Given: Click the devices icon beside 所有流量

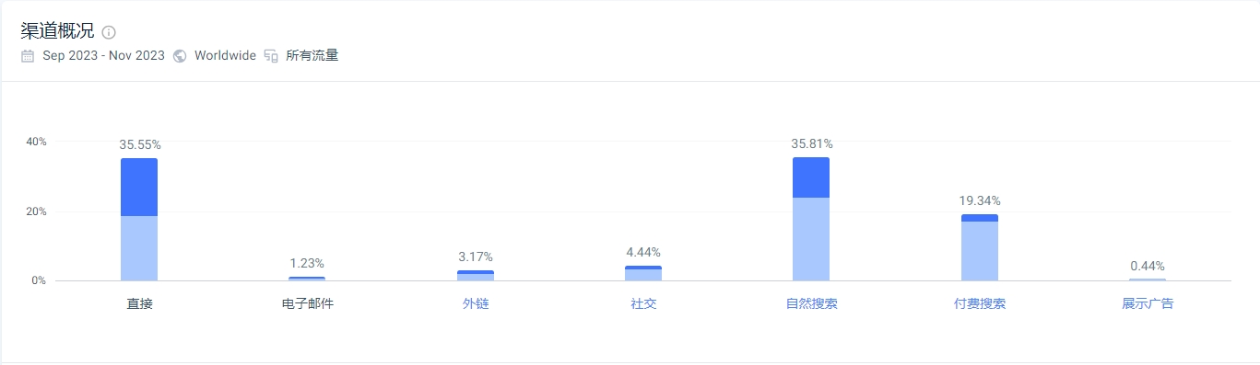Looking at the screenshot, I should 271,56.
